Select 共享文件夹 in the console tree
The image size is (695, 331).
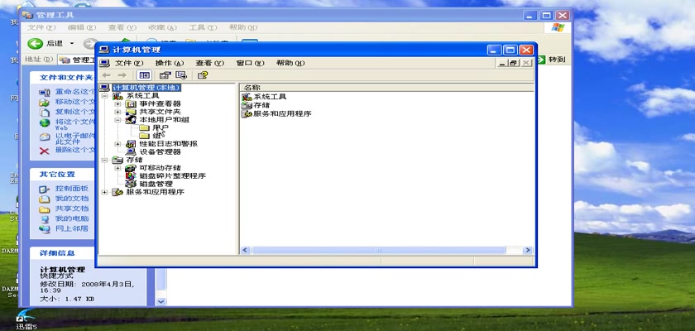(160, 112)
